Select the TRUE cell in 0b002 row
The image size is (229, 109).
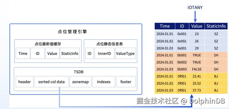[197, 62]
